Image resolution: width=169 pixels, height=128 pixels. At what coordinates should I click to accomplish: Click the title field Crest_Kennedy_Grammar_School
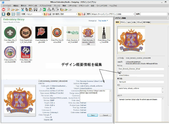141,69
